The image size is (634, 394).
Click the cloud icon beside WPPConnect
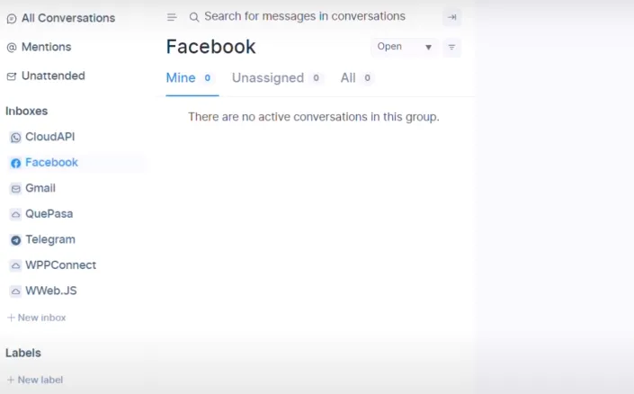click(15, 265)
